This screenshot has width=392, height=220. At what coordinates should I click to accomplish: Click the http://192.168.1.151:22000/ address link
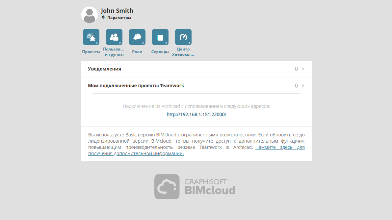[x=196, y=114]
